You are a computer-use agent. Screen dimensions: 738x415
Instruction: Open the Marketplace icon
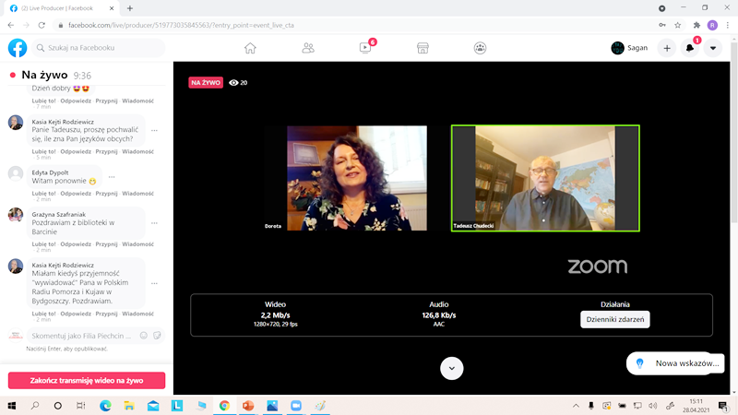(423, 48)
